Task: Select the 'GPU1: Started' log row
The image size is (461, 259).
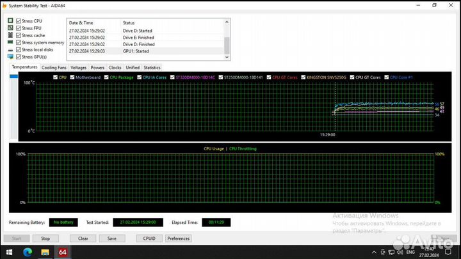Action: tap(145, 51)
